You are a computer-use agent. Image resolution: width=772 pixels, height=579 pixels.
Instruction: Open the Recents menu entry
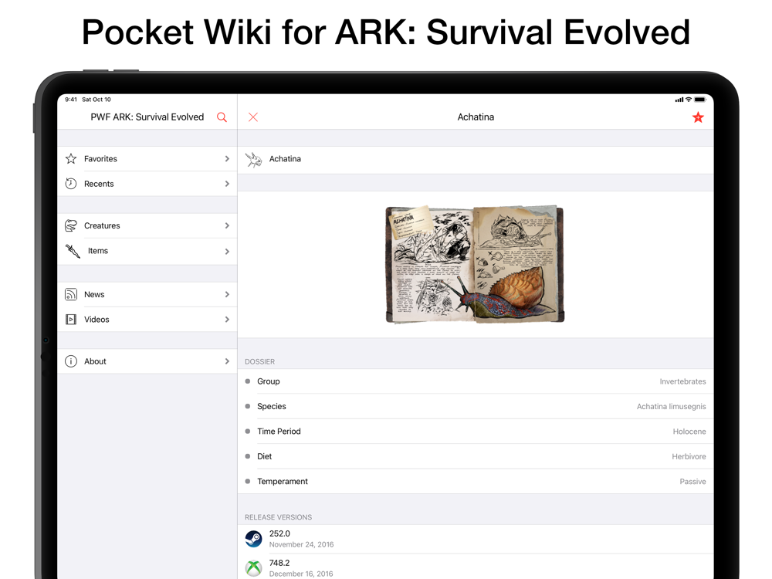147,184
